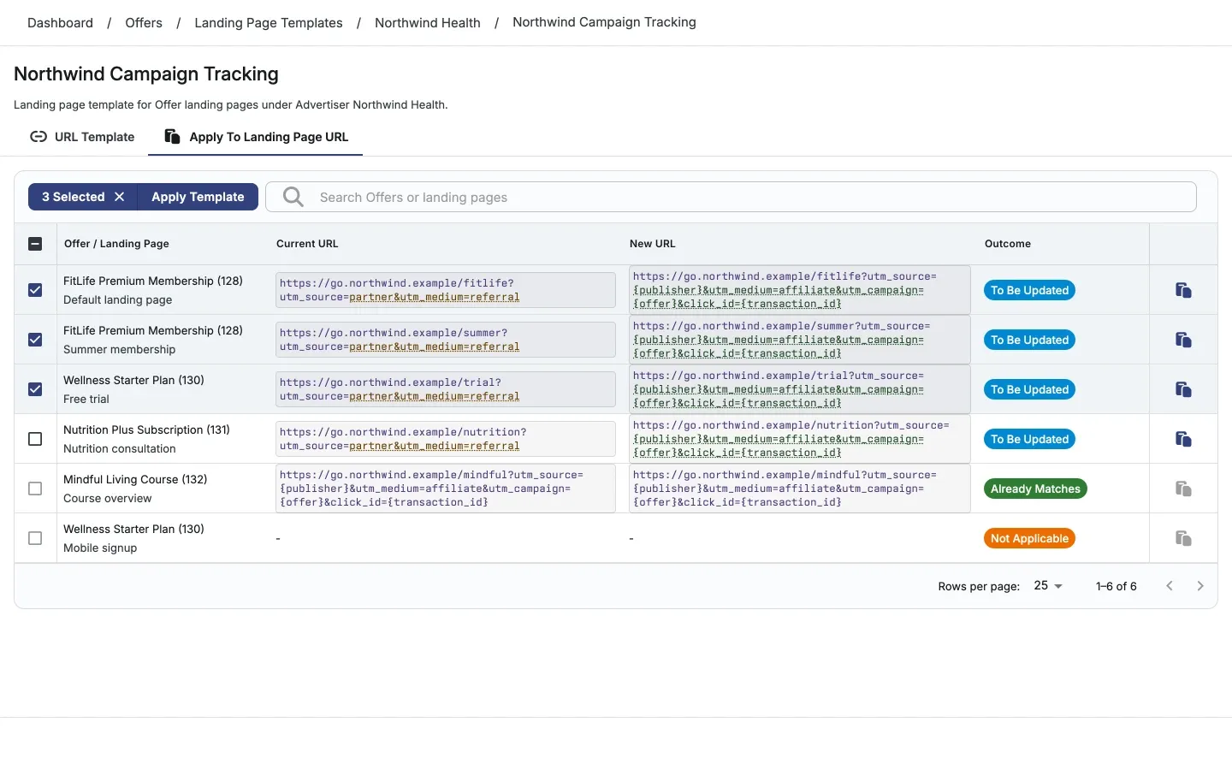Viewport: 1232px width, 770px height.
Task: Copy new URL for FitLife Default landing page
Action: point(1183,290)
